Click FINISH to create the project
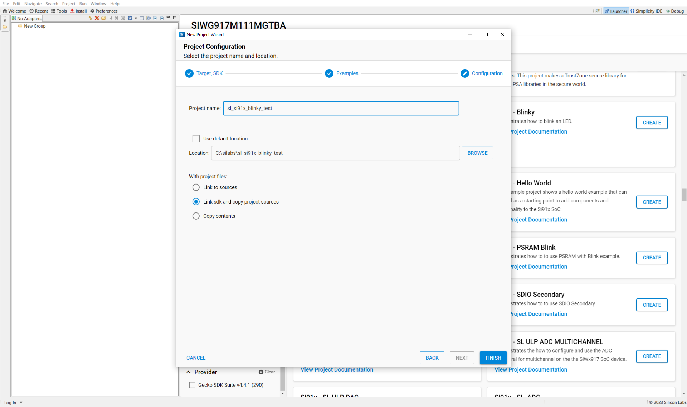687x407 pixels. [493, 358]
